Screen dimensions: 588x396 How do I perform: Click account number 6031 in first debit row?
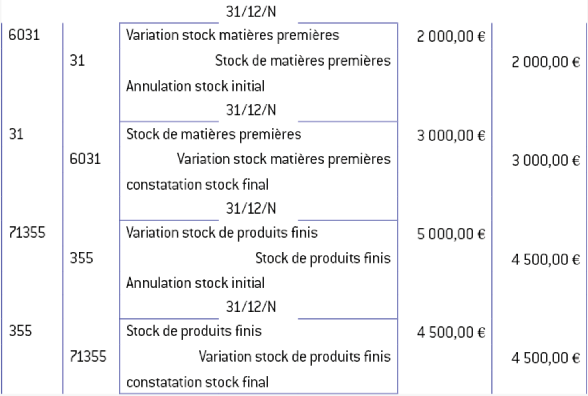pyautogui.click(x=24, y=35)
